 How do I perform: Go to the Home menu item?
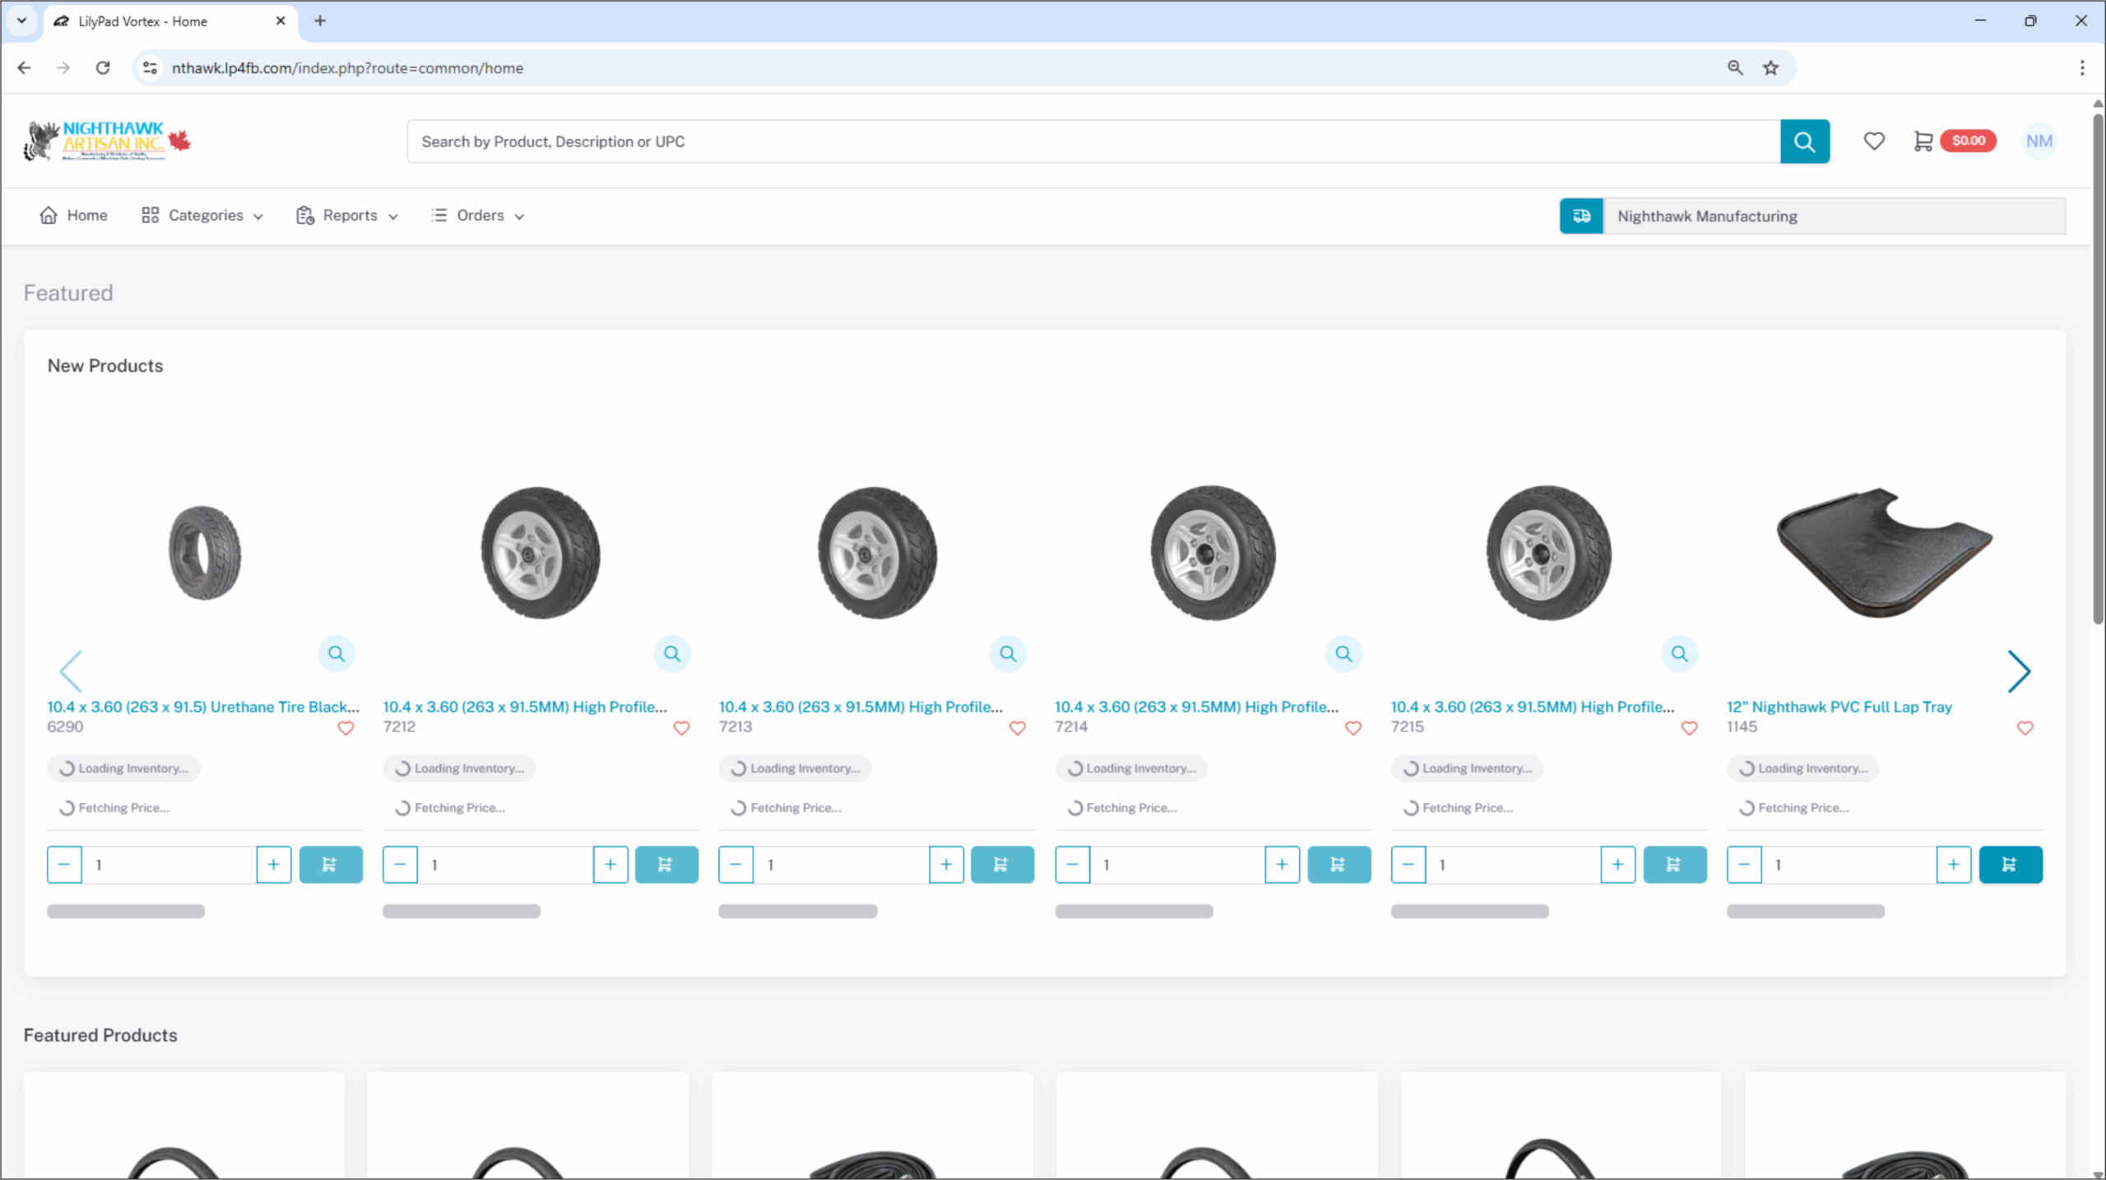[74, 216]
